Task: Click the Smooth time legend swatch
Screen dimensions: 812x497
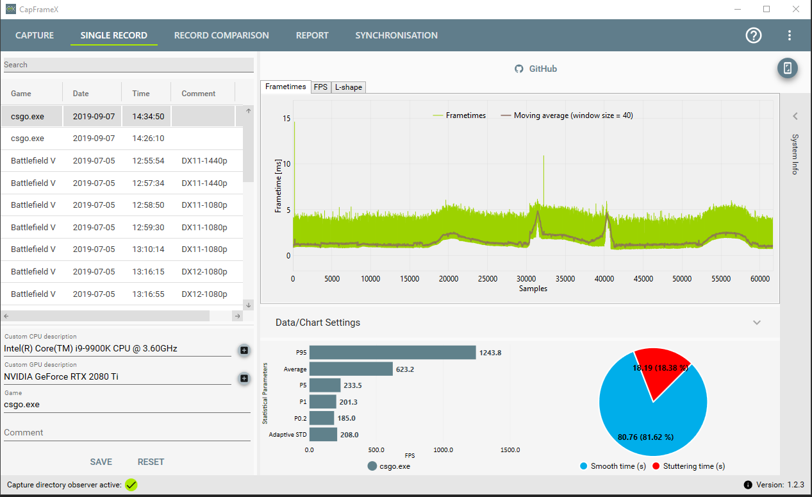Action: [x=583, y=466]
